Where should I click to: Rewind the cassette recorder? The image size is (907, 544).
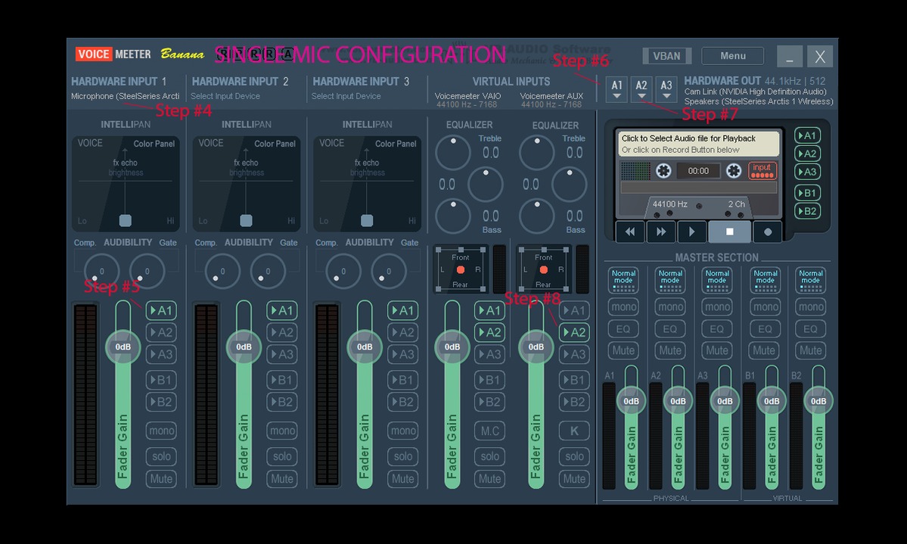pyautogui.click(x=630, y=232)
